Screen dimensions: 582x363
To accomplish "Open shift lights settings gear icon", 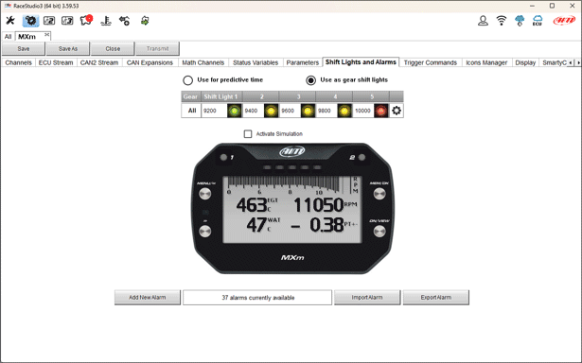I will coord(397,111).
